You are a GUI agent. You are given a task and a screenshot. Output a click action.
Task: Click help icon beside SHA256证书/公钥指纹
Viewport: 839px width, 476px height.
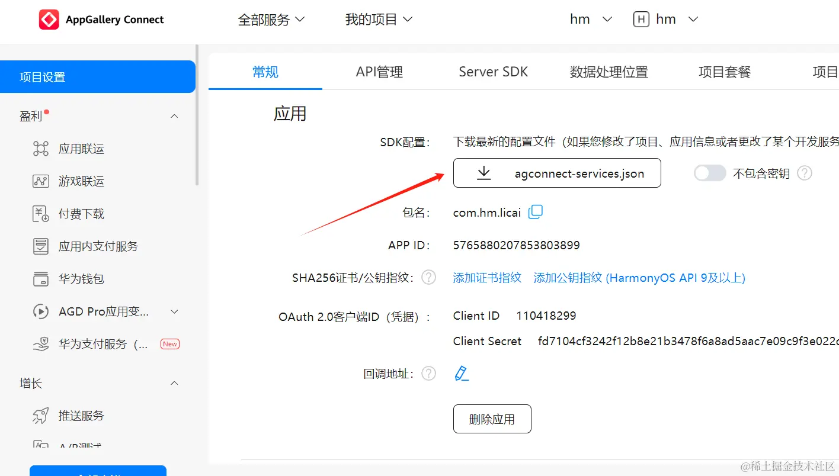(x=428, y=277)
